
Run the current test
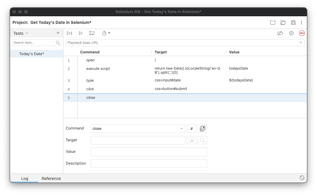(x=81, y=33)
